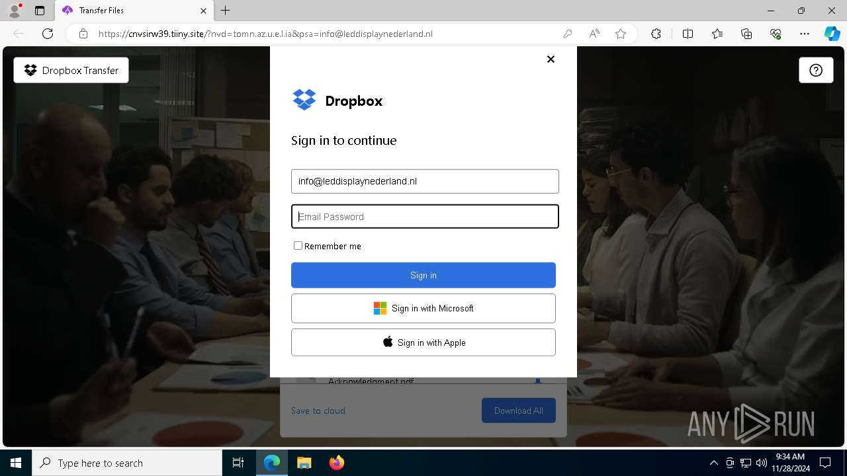This screenshot has height=476, width=847.
Task: Open Copilot sidebar icon
Action: click(x=832, y=34)
